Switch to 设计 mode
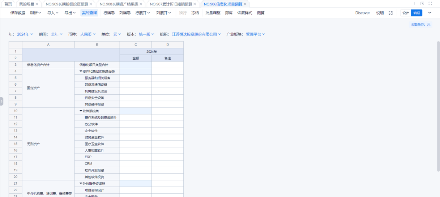 click(x=406, y=13)
